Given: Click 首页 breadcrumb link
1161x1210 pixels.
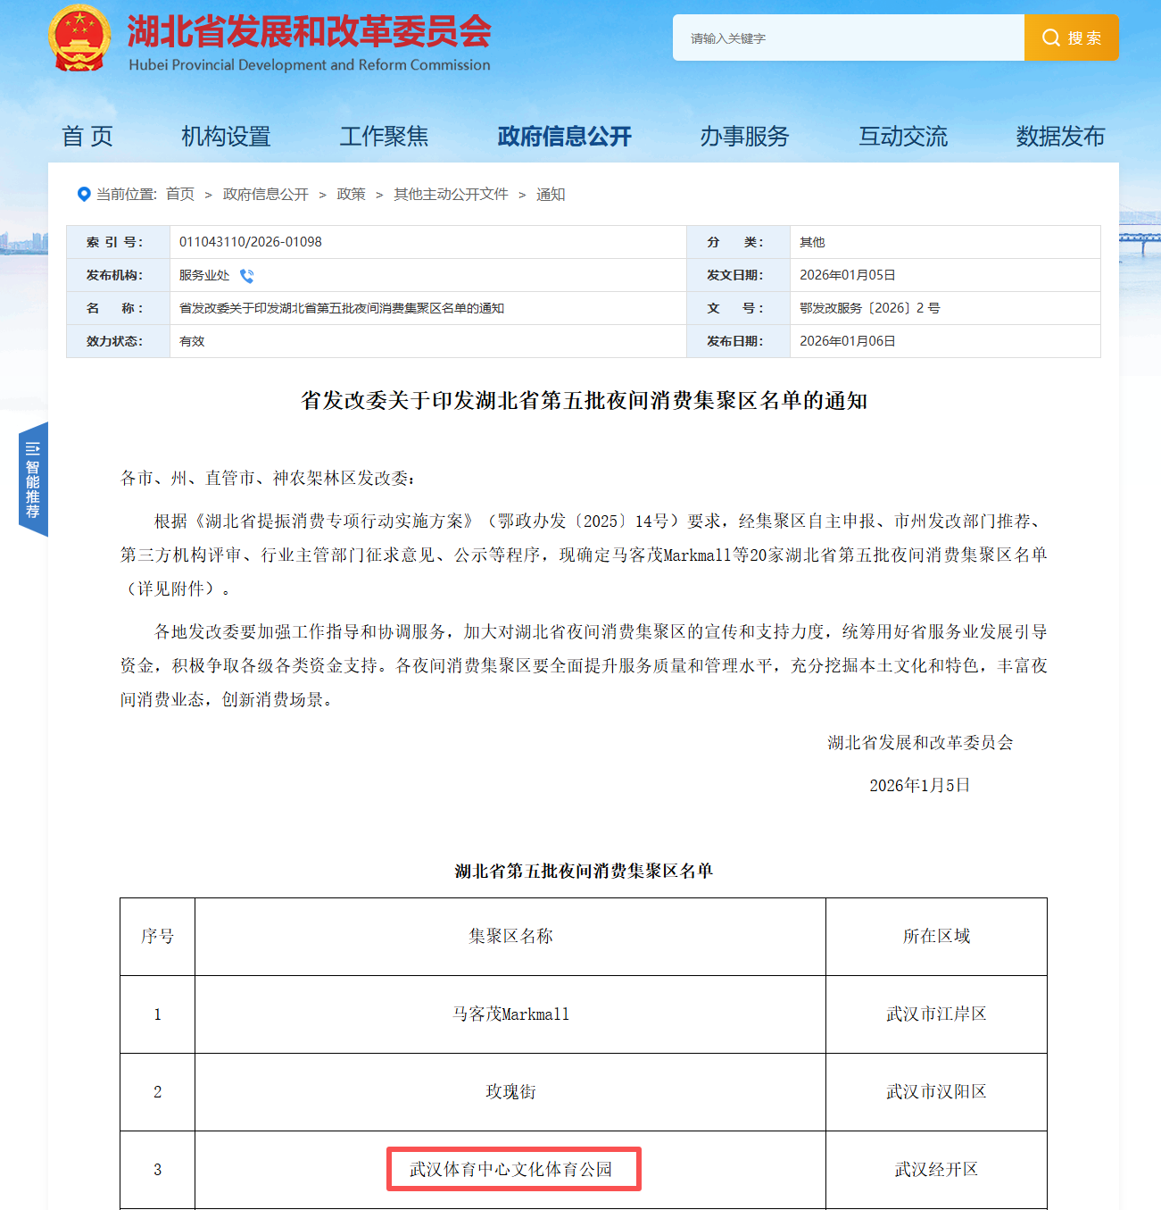Looking at the screenshot, I should 180,194.
